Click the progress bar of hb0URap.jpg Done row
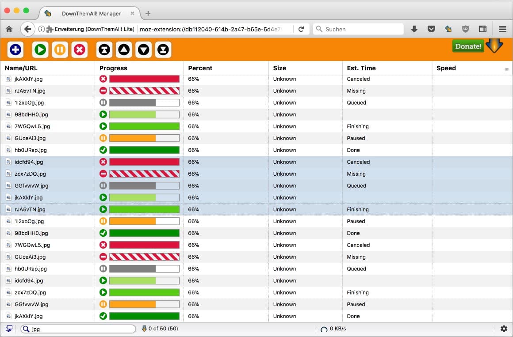 click(x=144, y=150)
